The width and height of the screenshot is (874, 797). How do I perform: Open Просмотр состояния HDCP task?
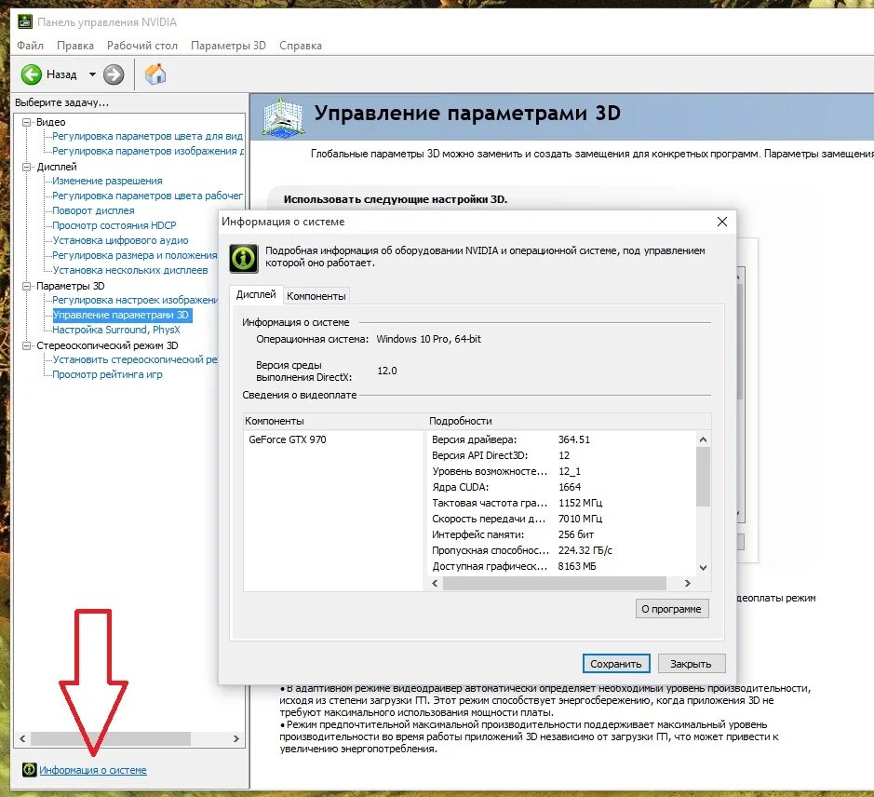pyautogui.click(x=114, y=225)
